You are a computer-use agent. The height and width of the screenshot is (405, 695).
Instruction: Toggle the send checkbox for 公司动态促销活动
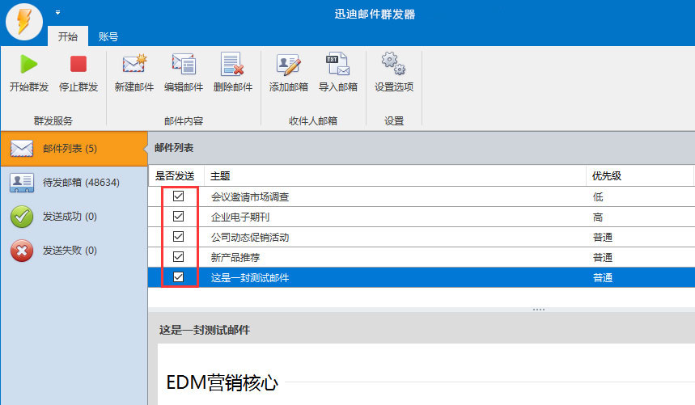178,237
